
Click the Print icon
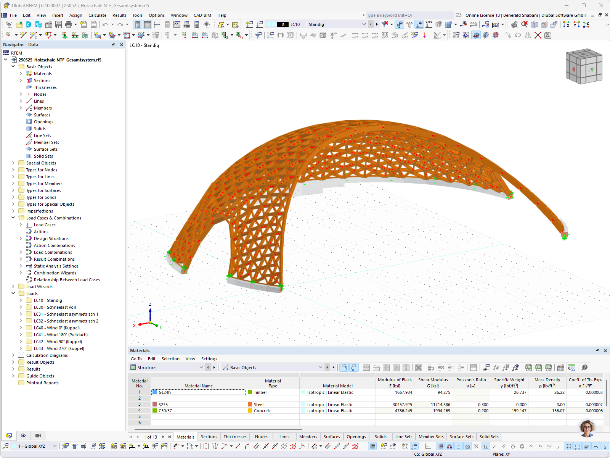(x=69, y=24)
